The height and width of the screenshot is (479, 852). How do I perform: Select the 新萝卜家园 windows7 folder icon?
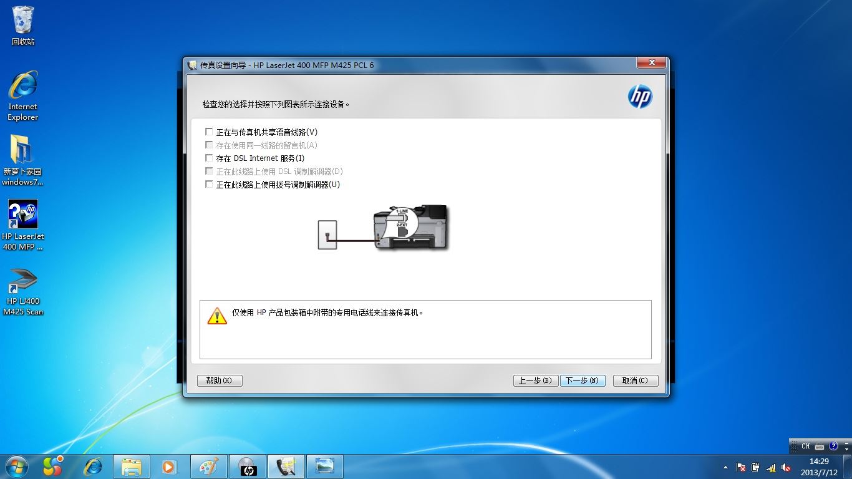click(23, 160)
